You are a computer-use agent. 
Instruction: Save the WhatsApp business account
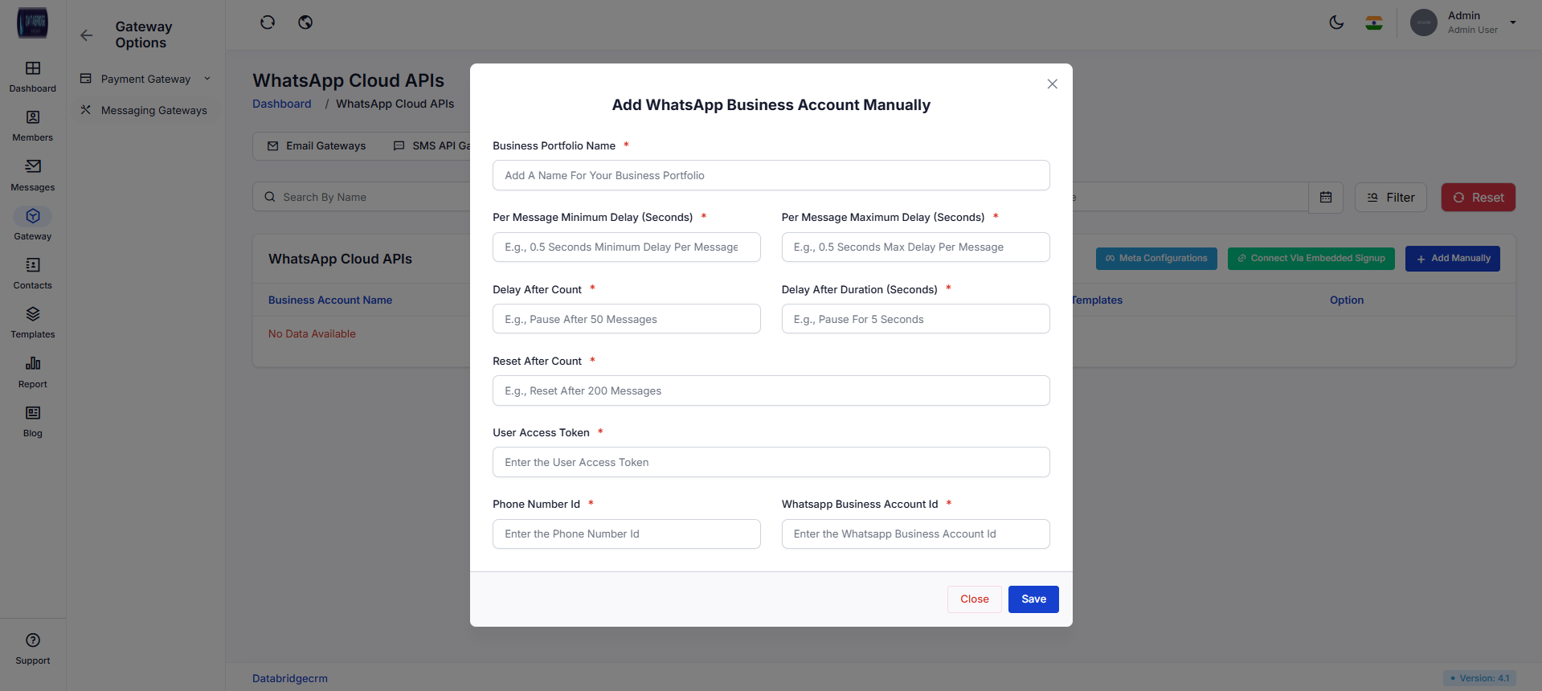click(x=1033, y=599)
